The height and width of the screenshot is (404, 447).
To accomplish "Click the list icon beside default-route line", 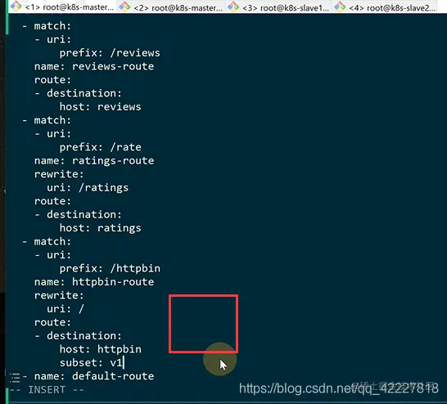I will click(x=15, y=378).
